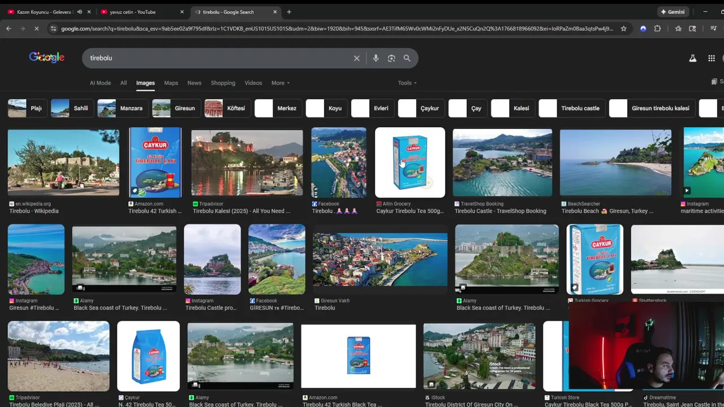724x407 pixels.
Task: Mute the Kazım Koyuncu tab audio
Action: coord(79,12)
